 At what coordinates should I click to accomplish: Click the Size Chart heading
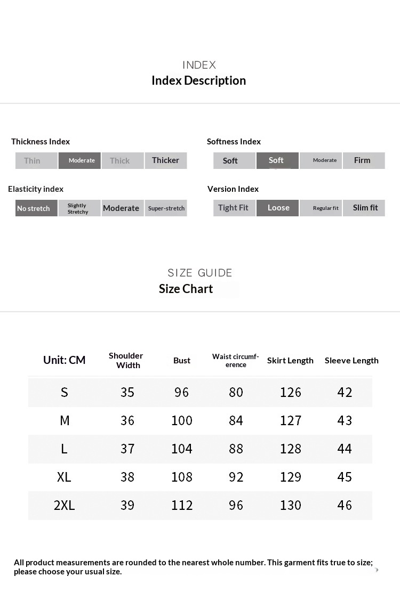click(186, 289)
